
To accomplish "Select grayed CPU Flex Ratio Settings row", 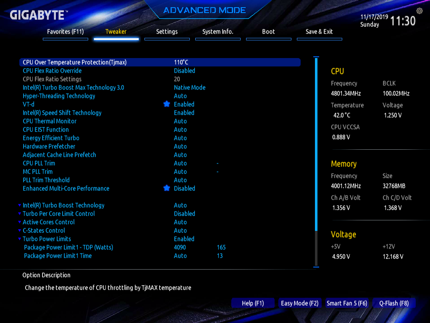I will 52,79.
